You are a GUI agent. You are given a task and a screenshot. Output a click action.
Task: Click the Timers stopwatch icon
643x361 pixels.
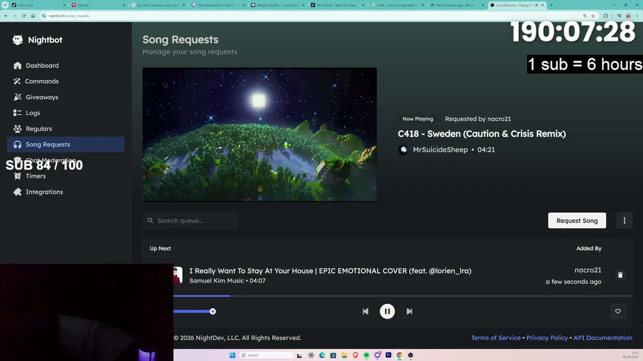(18, 176)
